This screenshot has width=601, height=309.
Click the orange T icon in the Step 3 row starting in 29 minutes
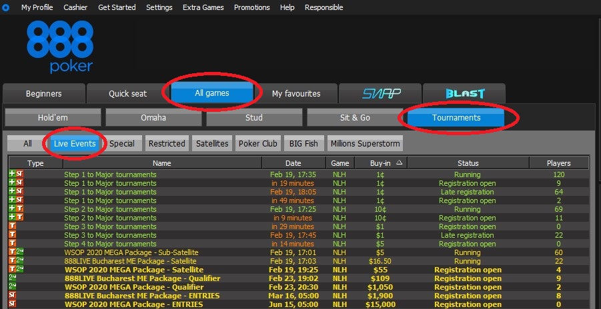click(12, 226)
